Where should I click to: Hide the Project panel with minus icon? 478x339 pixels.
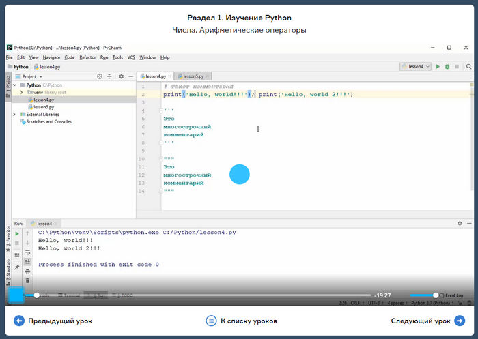(131, 76)
